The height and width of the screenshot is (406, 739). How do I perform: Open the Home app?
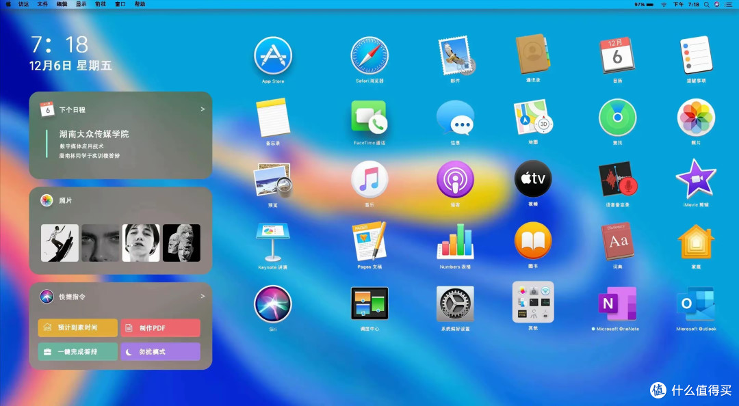696,242
